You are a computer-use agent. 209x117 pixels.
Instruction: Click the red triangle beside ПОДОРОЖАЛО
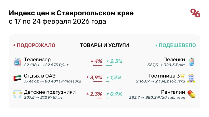point(14,45)
